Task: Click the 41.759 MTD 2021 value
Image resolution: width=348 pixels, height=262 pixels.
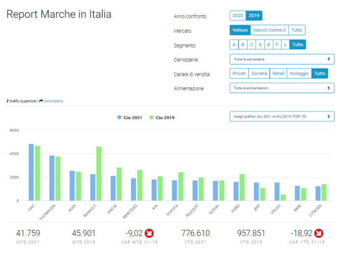Action: click(x=28, y=233)
